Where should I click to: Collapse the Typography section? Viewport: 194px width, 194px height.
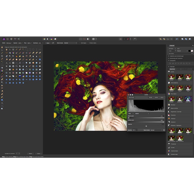tap(169, 61)
